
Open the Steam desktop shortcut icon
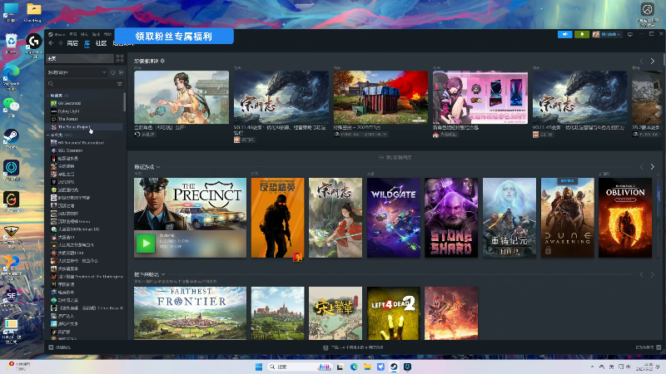11,139
